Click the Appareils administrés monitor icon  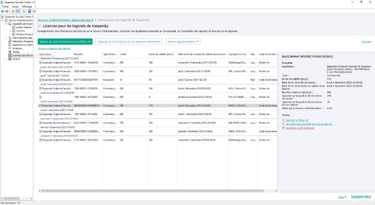click(x=10, y=24)
